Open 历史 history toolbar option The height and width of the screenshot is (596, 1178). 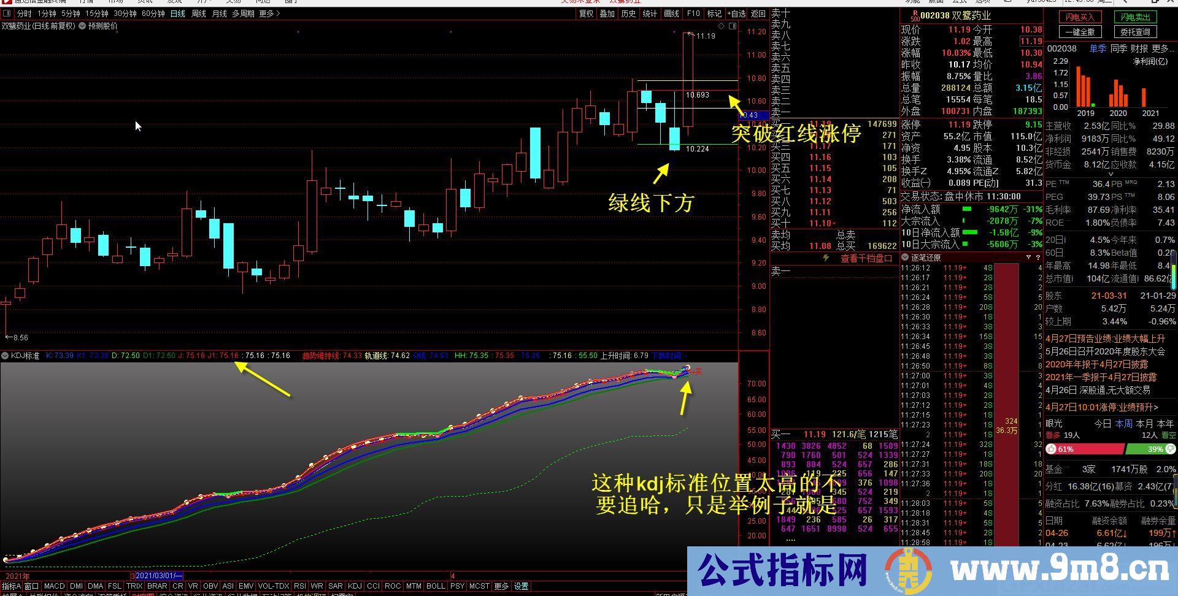628,13
